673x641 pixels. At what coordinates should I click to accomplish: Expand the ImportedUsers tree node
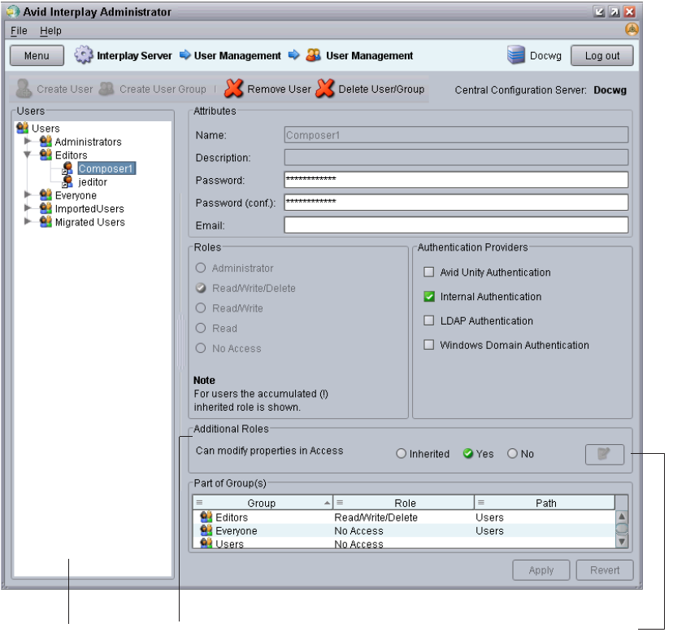[x=28, y=208]
